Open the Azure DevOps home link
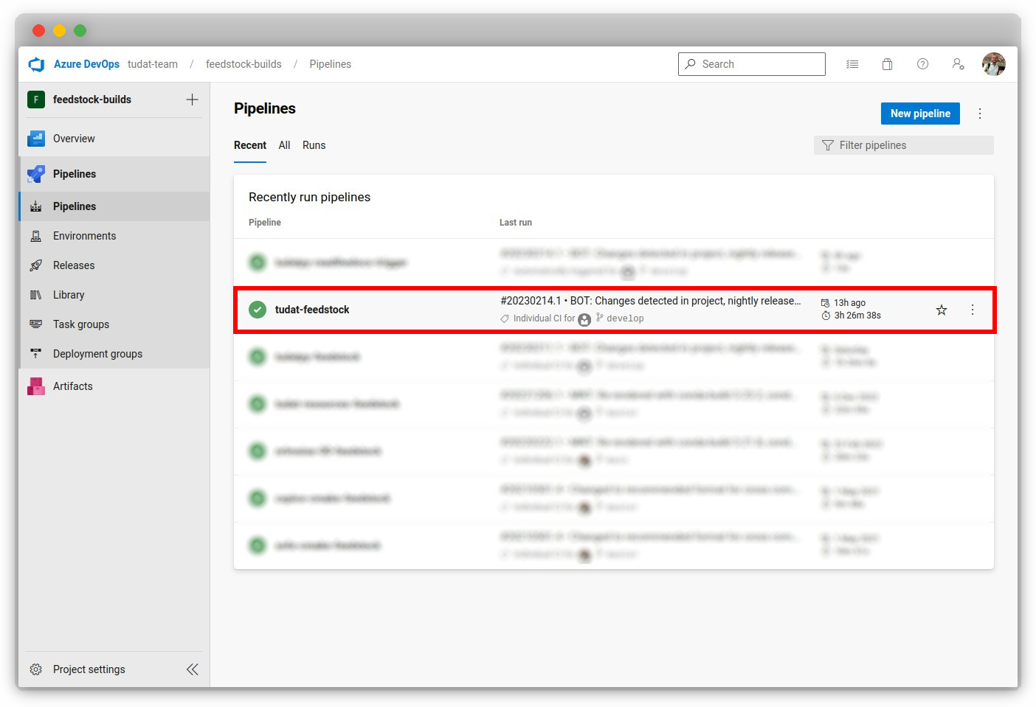This screenshot has width=1036, height=707. coord(86,64)
